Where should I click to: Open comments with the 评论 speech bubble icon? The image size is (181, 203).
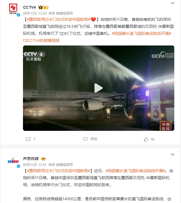coord(85,139)
